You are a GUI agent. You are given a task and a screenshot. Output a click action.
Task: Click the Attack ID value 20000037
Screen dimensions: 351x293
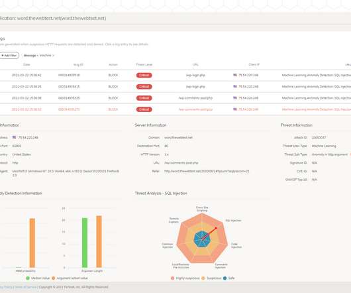pyautogui.click(x=319, y=137)
